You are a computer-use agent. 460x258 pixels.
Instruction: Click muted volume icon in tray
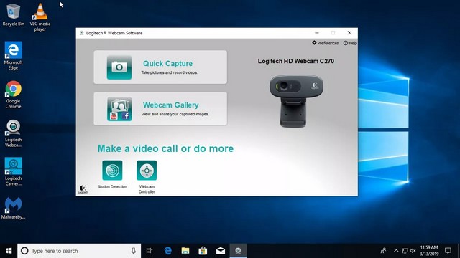413,251
